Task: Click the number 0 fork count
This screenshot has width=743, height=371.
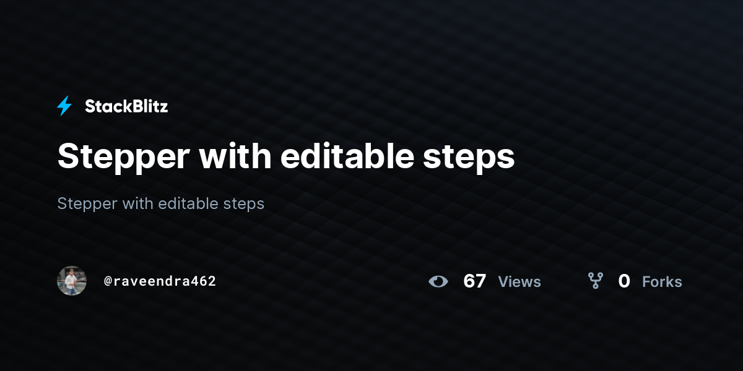Action: [x=624, y=281]
